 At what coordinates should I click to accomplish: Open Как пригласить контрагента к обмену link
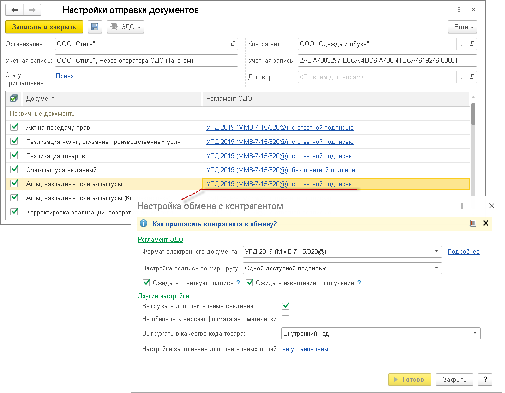click(215, 224)
